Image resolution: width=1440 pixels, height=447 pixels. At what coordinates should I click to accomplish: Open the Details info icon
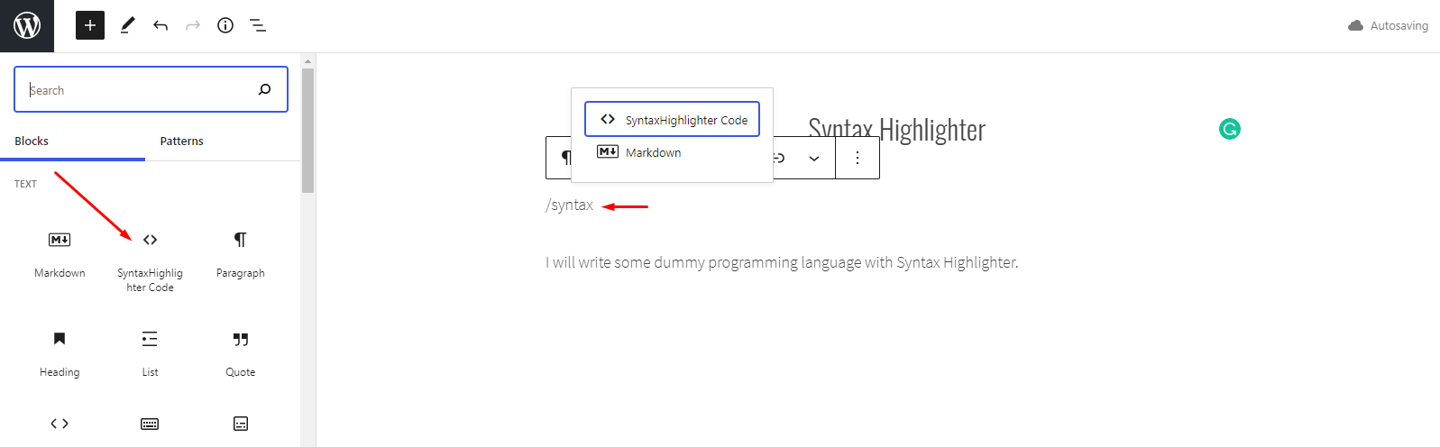point(225,25)
